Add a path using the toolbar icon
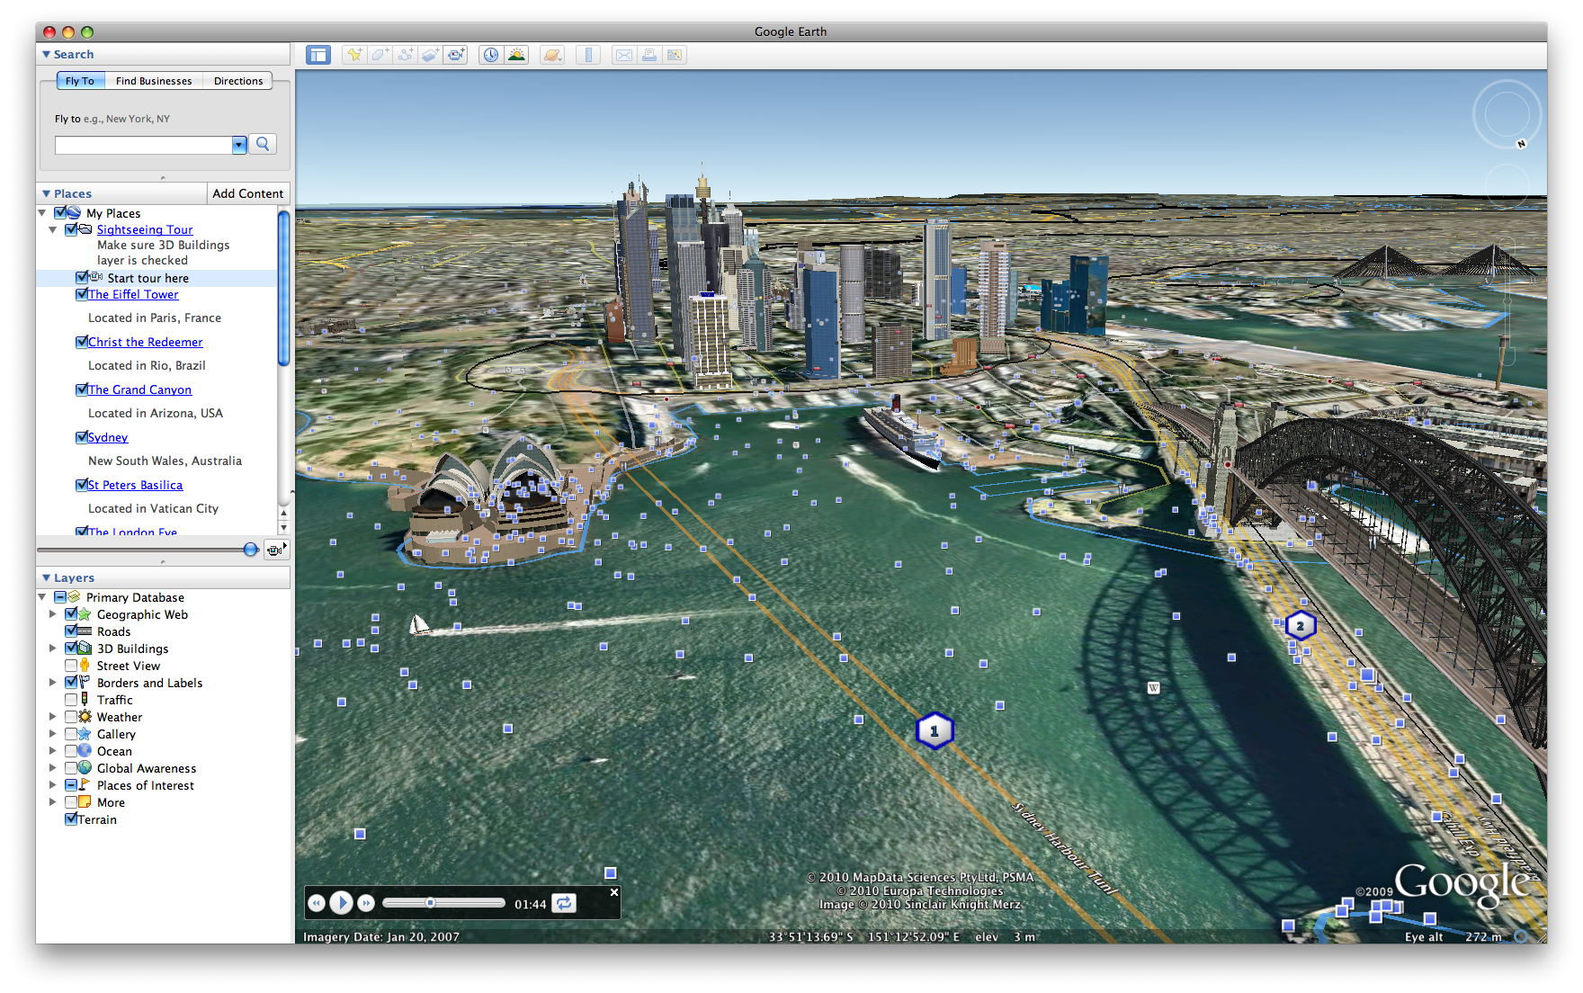 coord(406,55)
